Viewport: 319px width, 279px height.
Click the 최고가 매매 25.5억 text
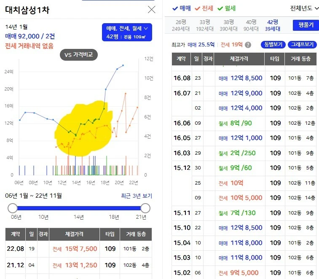[193, 45]
